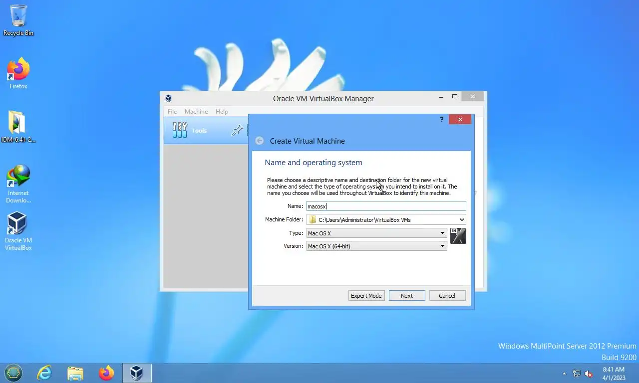Click the back arrow in Create Virtual Machine
This screenshot has height=383, width=639.
259,141
